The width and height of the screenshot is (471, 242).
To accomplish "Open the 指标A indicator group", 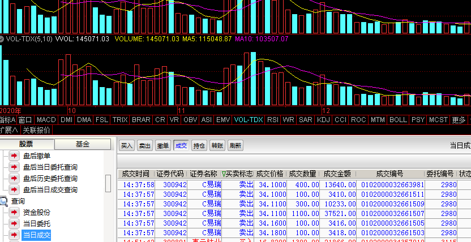I will 8,120.
